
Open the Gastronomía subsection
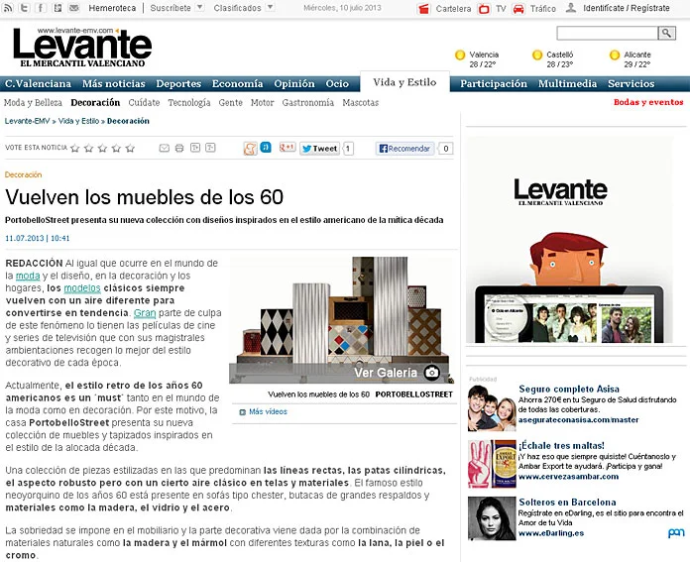(308, 102)
